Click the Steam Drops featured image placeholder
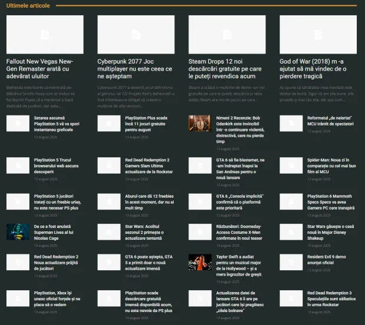Image resolution: width=365 pixels, height=325 pixels. [x=227, y=35]
